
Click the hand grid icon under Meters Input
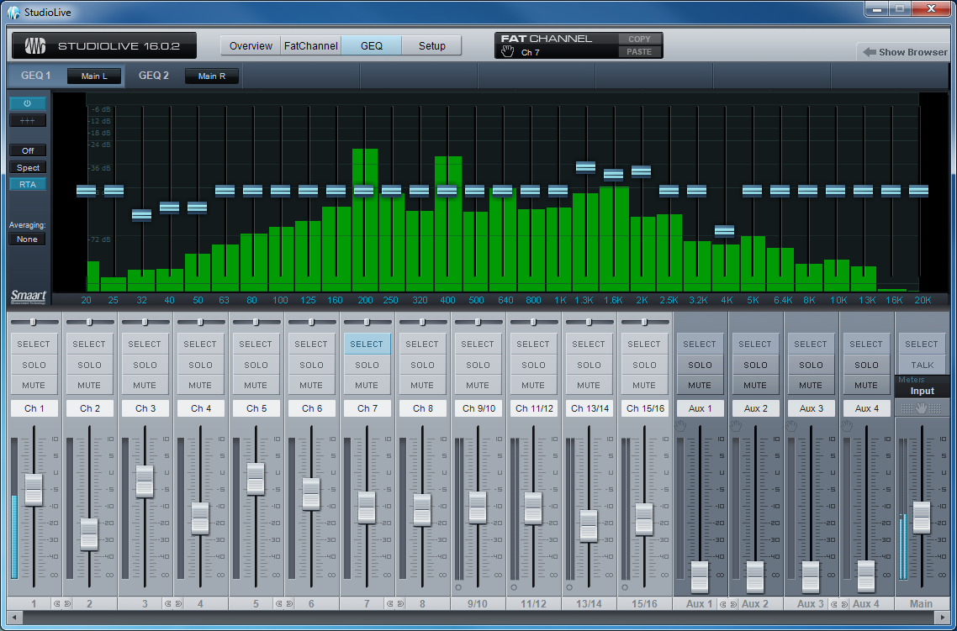click(921, 408)
